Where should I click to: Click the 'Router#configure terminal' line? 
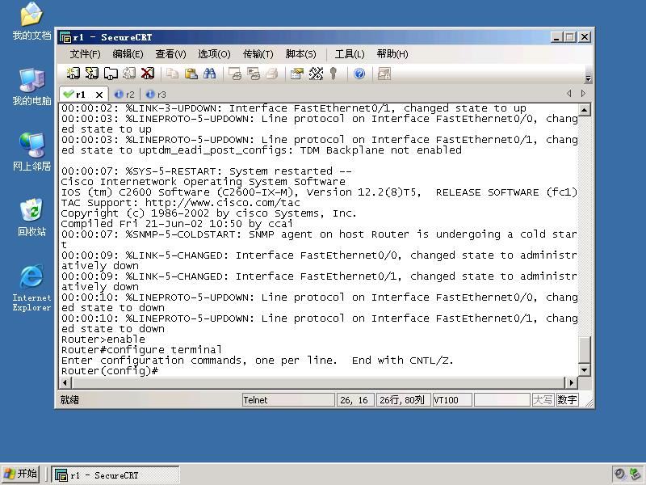[141, 350]
